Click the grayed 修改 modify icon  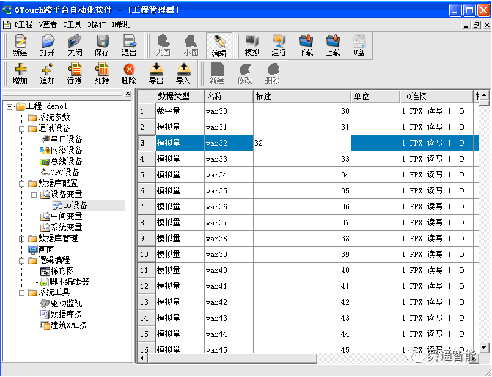(244, 73)
